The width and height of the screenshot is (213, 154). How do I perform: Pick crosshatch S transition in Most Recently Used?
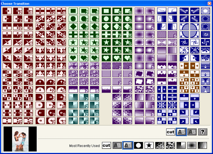[160, 145]
